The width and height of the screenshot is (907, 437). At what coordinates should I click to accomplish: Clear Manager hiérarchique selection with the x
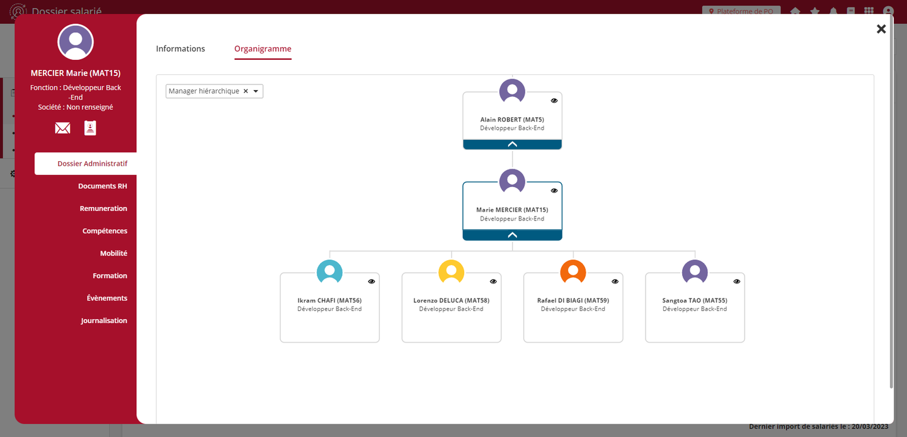[x=246, y=91]
